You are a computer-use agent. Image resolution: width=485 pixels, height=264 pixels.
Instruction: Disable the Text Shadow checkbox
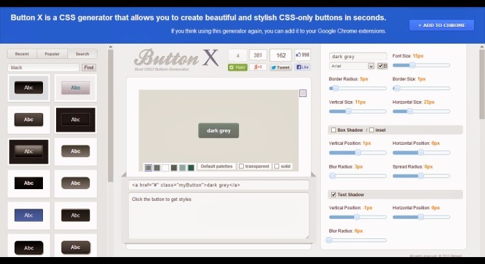click(333, 195)
